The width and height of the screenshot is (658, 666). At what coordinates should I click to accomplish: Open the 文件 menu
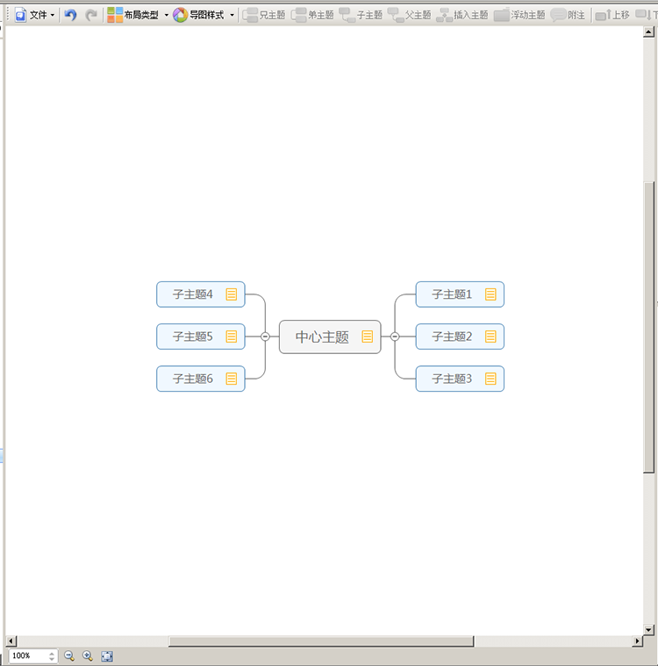(34, 15)
